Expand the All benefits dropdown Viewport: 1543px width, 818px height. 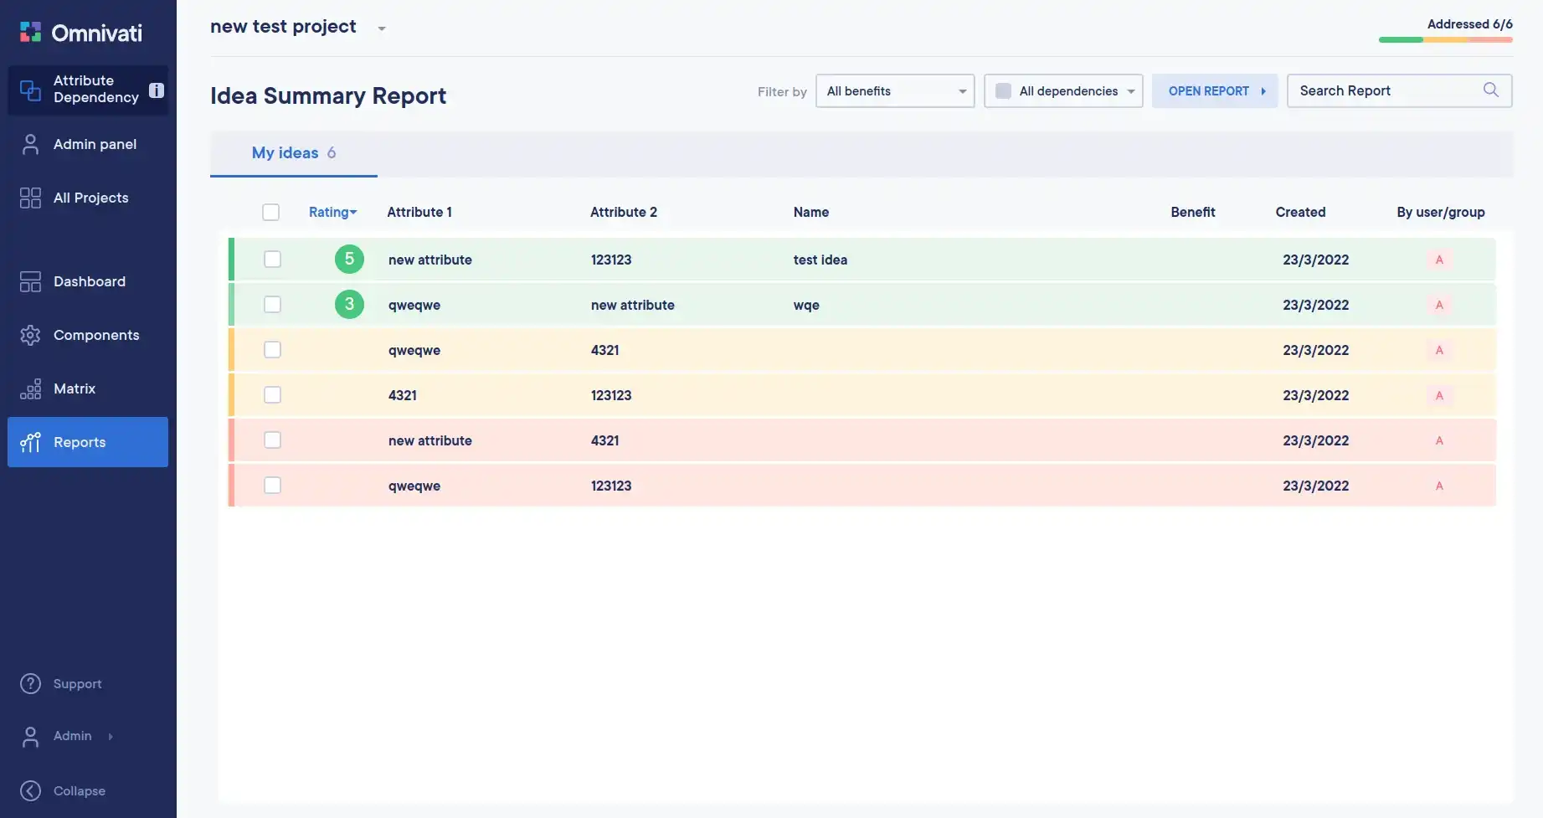tap(894, 91)
